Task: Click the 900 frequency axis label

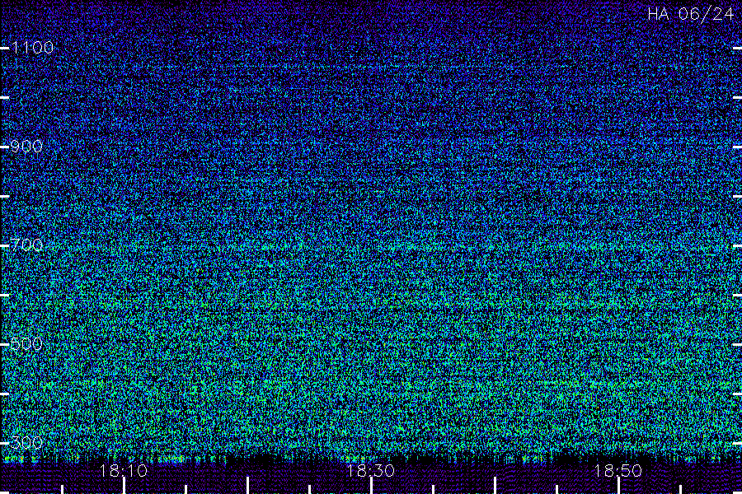Action: point(26,147)
